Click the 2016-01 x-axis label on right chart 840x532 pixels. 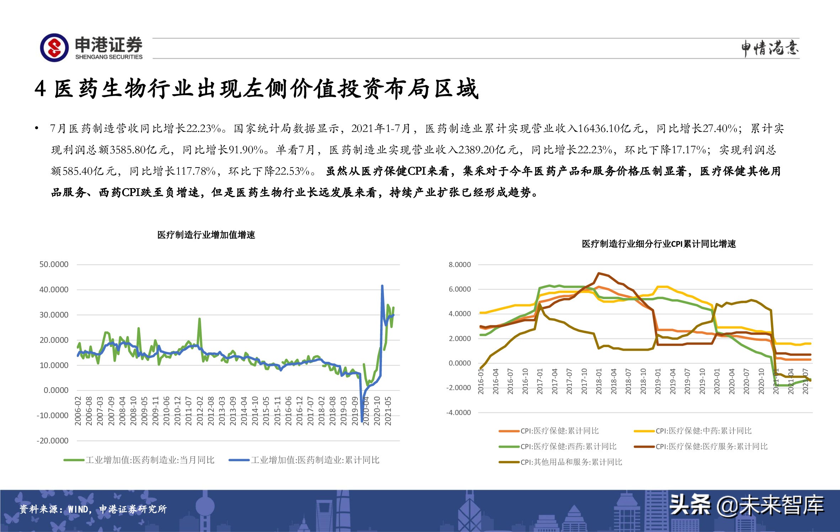[480, 381]
